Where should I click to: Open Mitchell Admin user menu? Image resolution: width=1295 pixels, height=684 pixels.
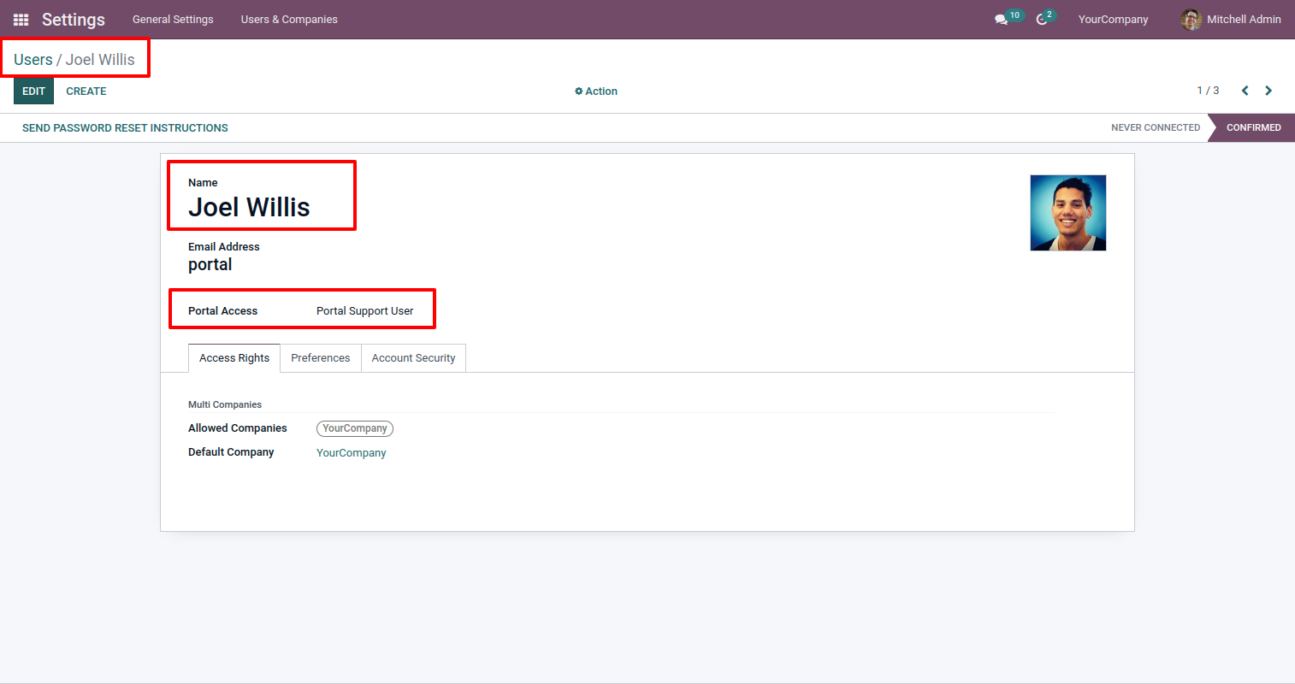coord(1231,19)
